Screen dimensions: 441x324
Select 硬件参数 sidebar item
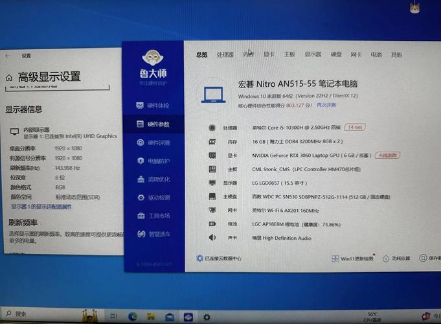click(153, 124)
